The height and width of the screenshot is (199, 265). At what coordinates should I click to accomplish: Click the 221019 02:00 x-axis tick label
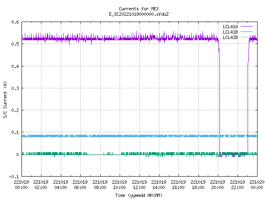coord(41,184)
